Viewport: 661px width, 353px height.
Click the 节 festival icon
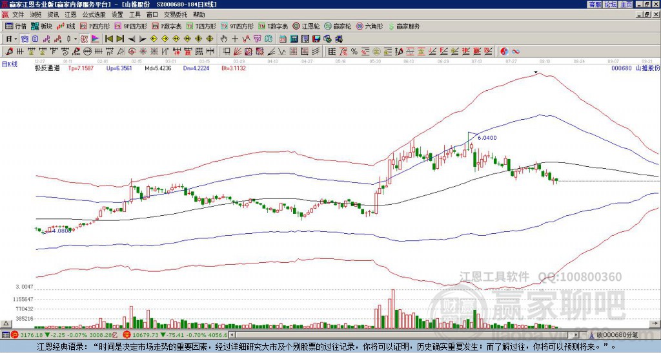click(257, 39)
